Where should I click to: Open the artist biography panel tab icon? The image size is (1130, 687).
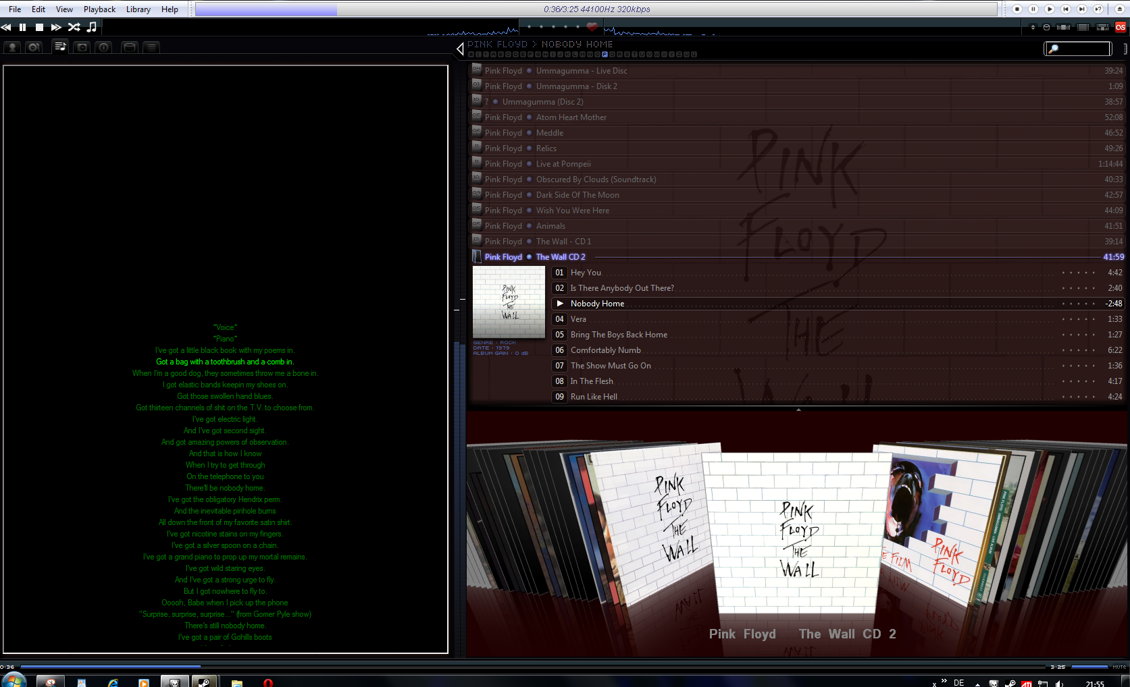(x=12, y=47)
